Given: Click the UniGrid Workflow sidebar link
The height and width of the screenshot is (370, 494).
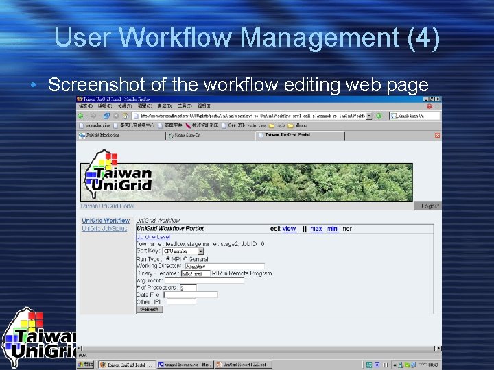Looking at the screenshot, I should pos(106,221).
